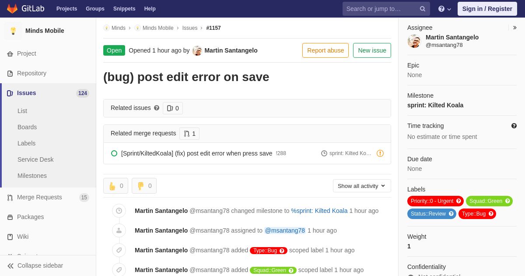Click the Issues icon in sidebar

pyautogui.click(x=10, y=93)
